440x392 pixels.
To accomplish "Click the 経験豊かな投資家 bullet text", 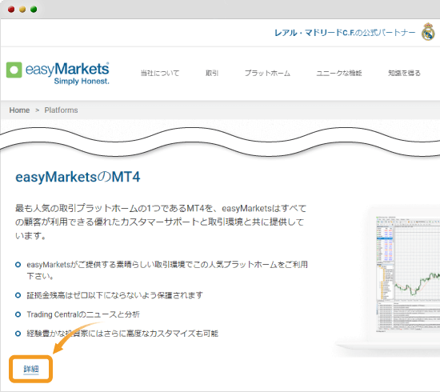I will click(x=122, y=334).
